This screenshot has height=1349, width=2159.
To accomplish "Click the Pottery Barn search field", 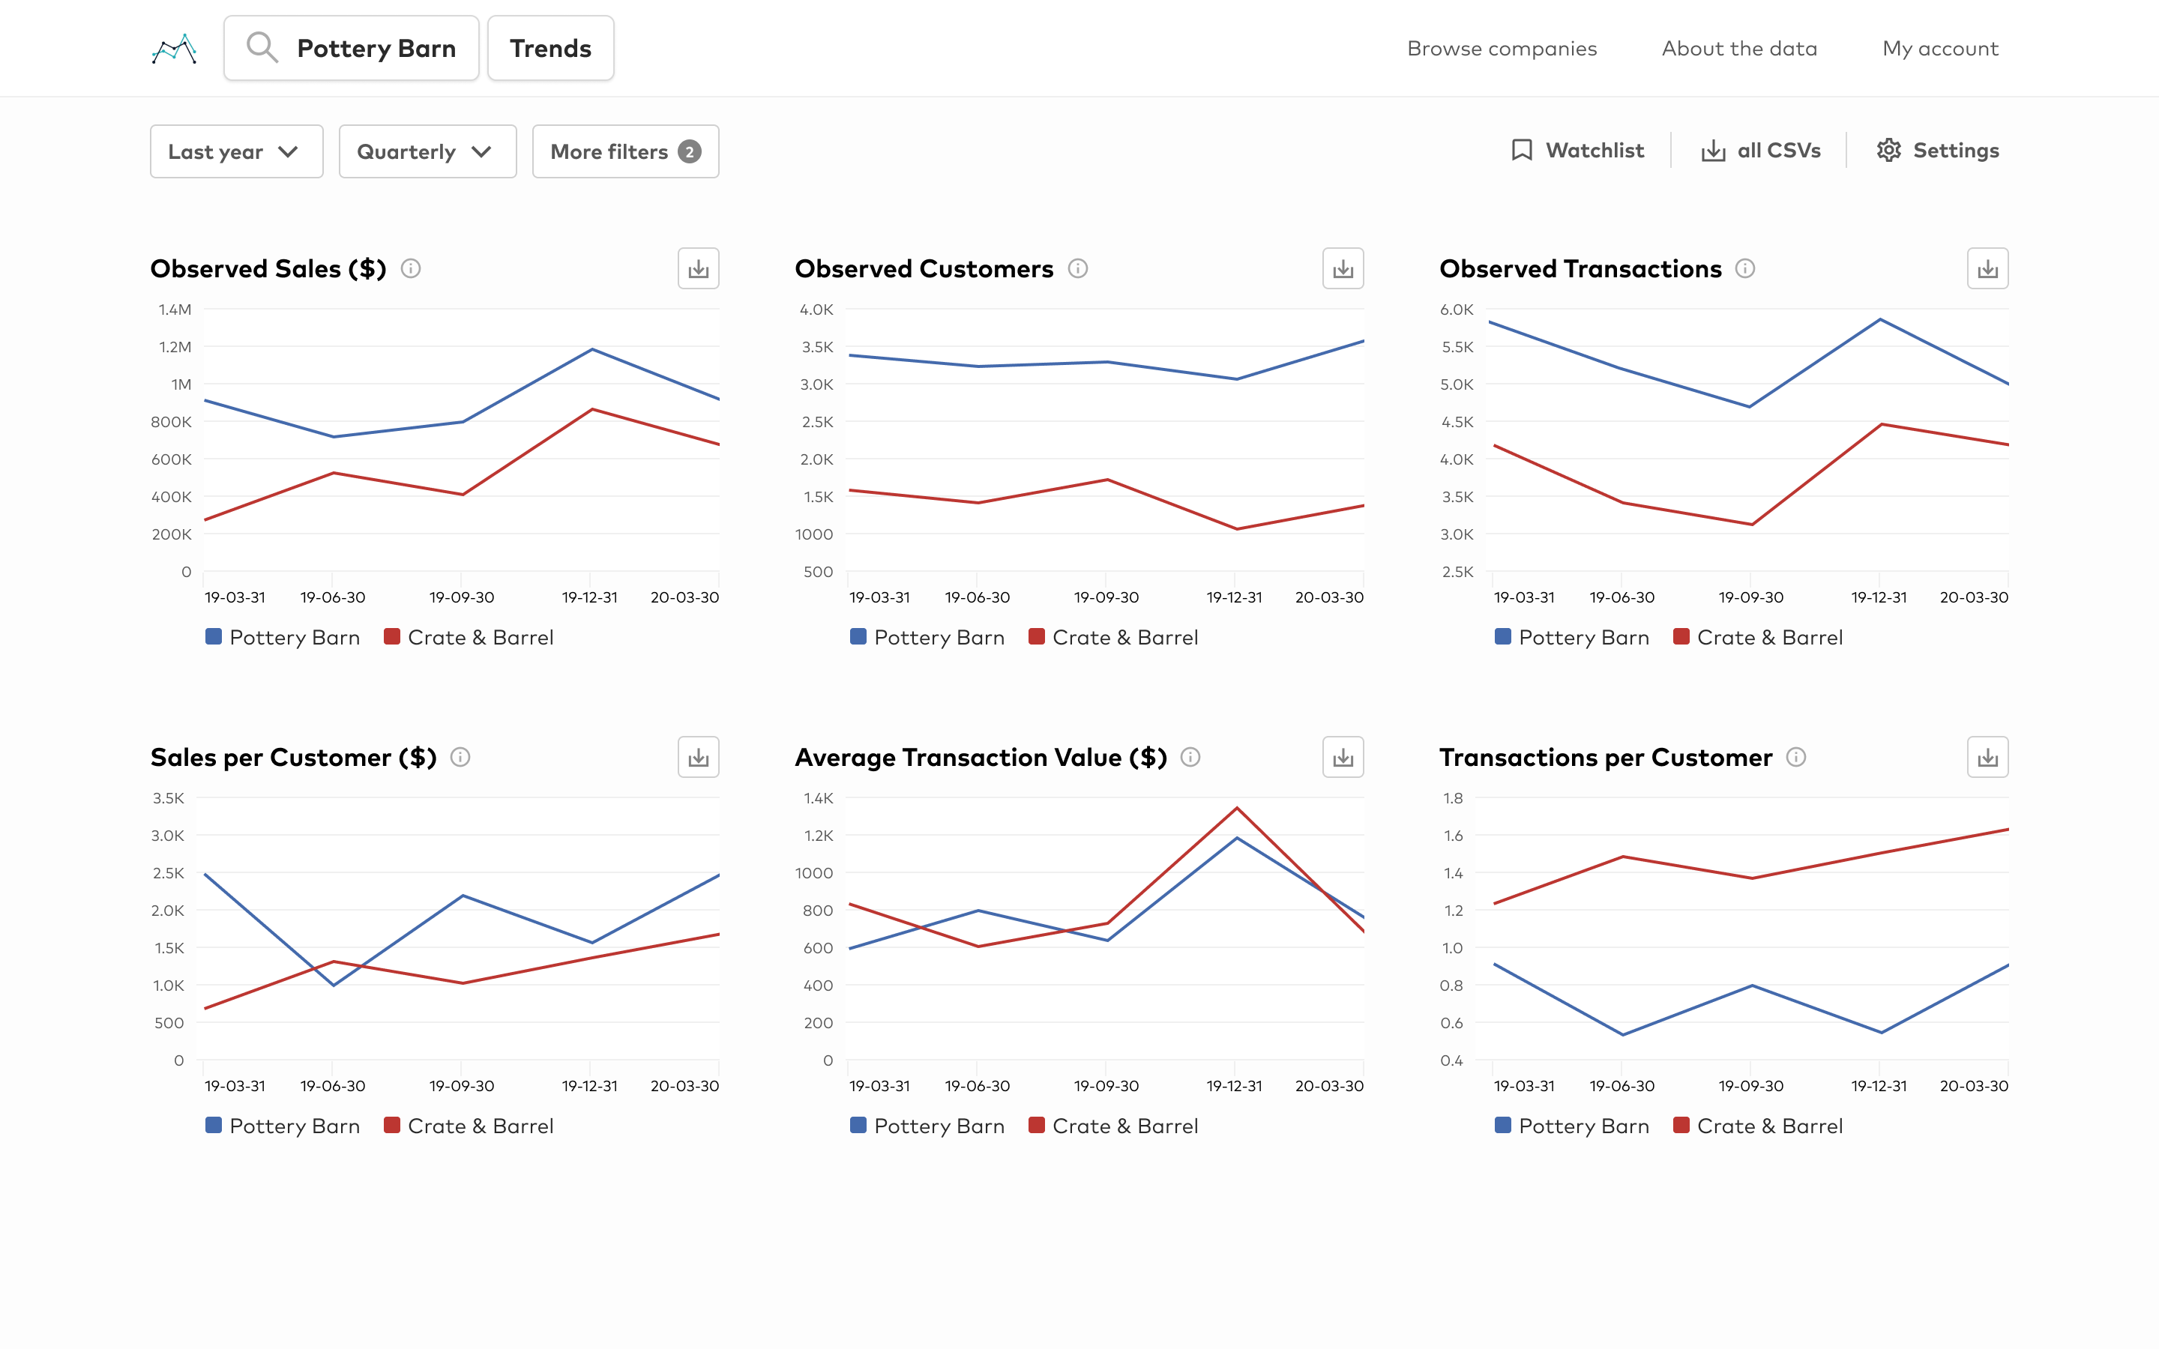I will click(352, 48).
